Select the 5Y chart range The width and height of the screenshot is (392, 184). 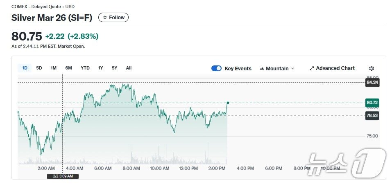pos(114,68)
